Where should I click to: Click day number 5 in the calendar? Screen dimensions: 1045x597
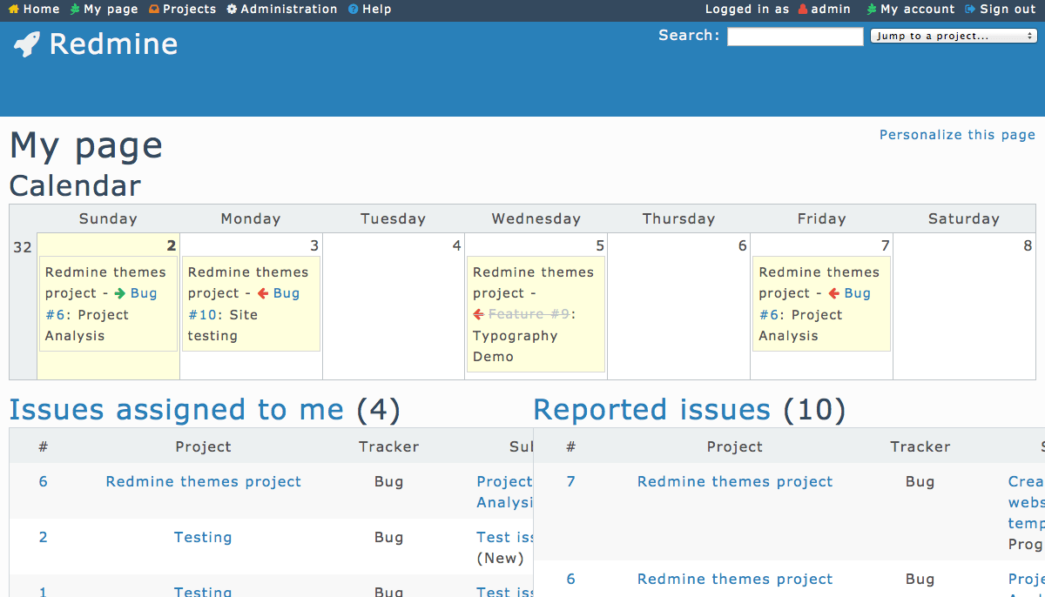pyautogui.click(x=600, y=246)
